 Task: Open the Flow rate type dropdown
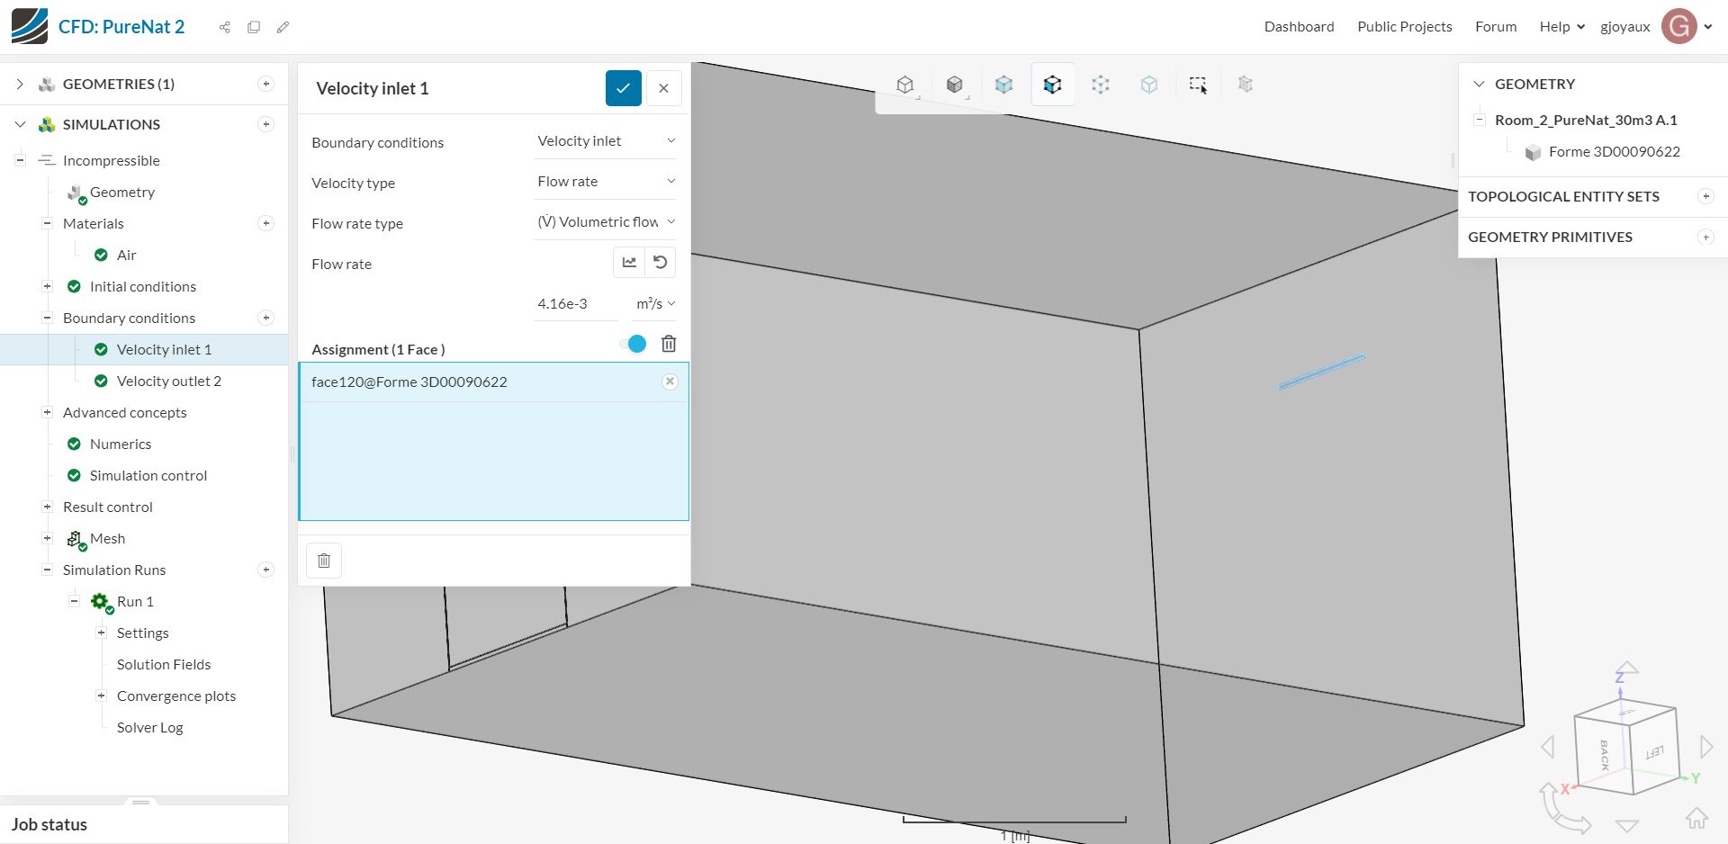coord(605,222)
